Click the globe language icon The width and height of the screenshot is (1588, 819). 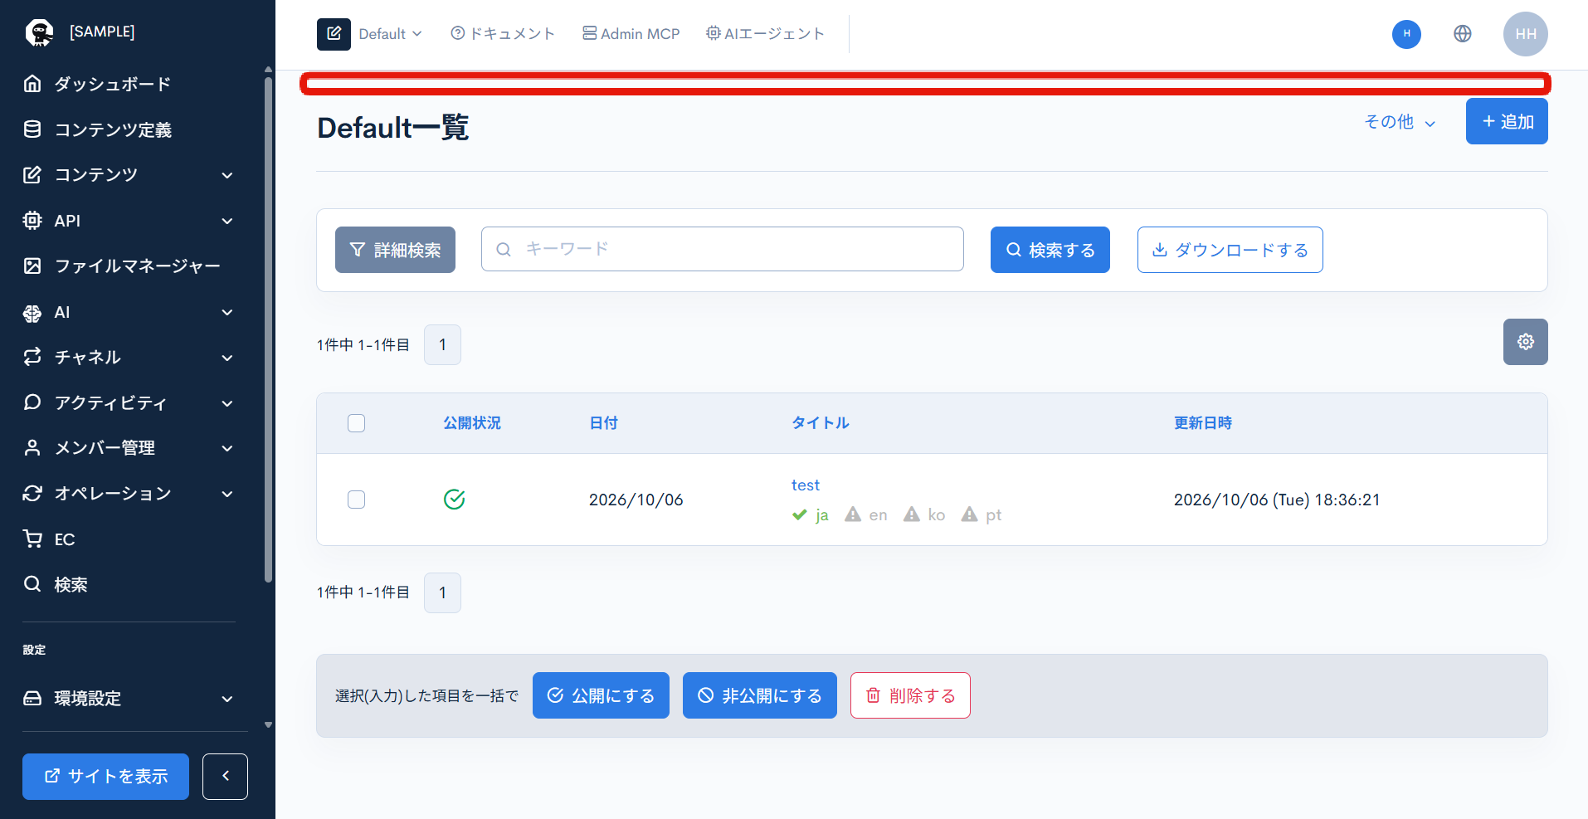point(1463,34)
